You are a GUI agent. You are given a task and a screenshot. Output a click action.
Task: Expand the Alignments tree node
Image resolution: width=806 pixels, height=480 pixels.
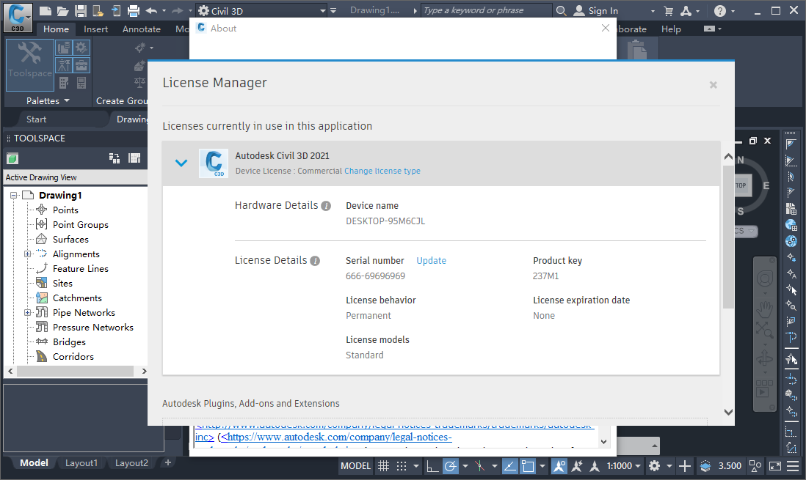pyautogui.click(x=28, y=254)
